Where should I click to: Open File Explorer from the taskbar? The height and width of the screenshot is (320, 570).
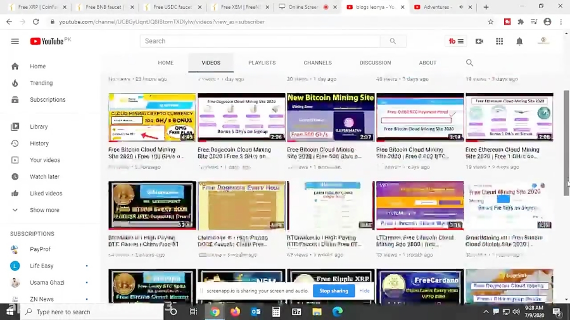click(317, 312)
